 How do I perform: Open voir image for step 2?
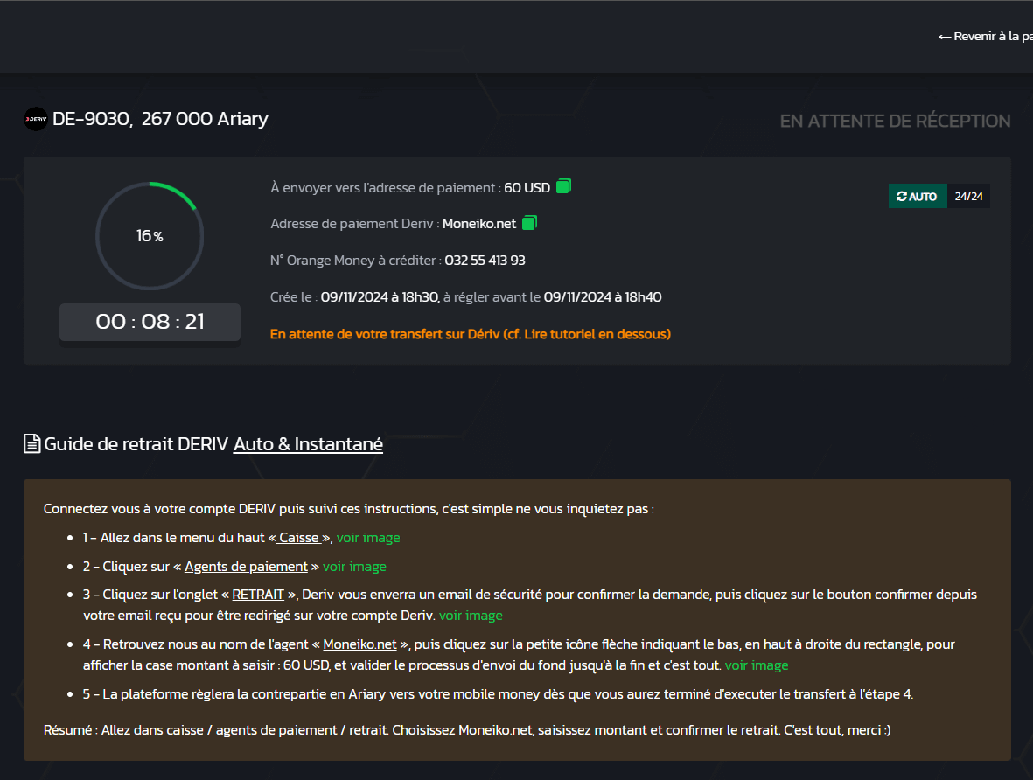(x=354, y=567)
